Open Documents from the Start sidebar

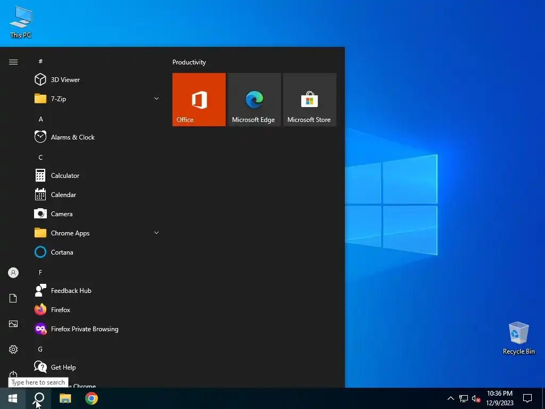pos(13,298)
